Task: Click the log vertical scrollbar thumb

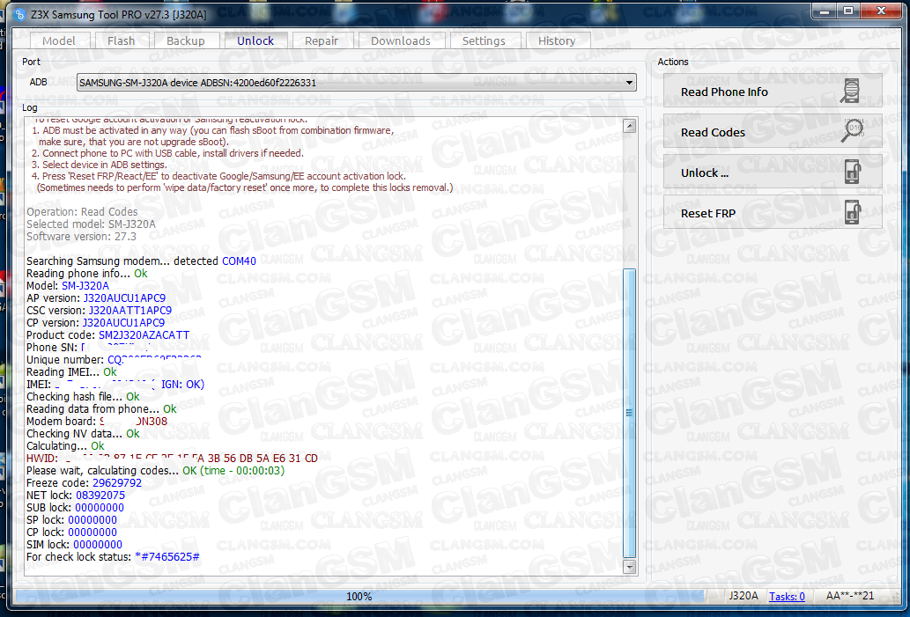Action: pos(629,412)
